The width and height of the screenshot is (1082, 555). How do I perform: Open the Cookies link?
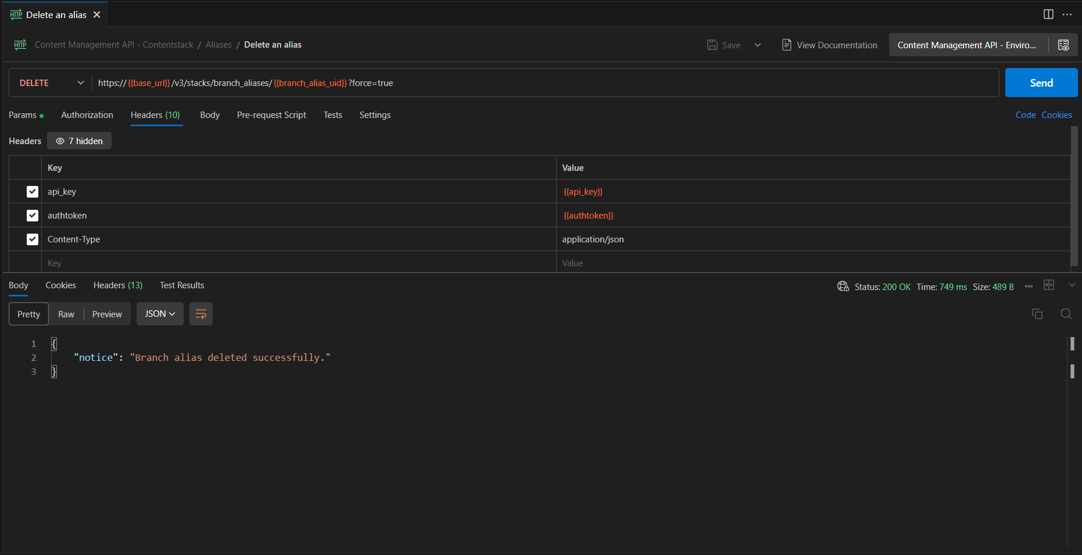[x=1056, y=115]
